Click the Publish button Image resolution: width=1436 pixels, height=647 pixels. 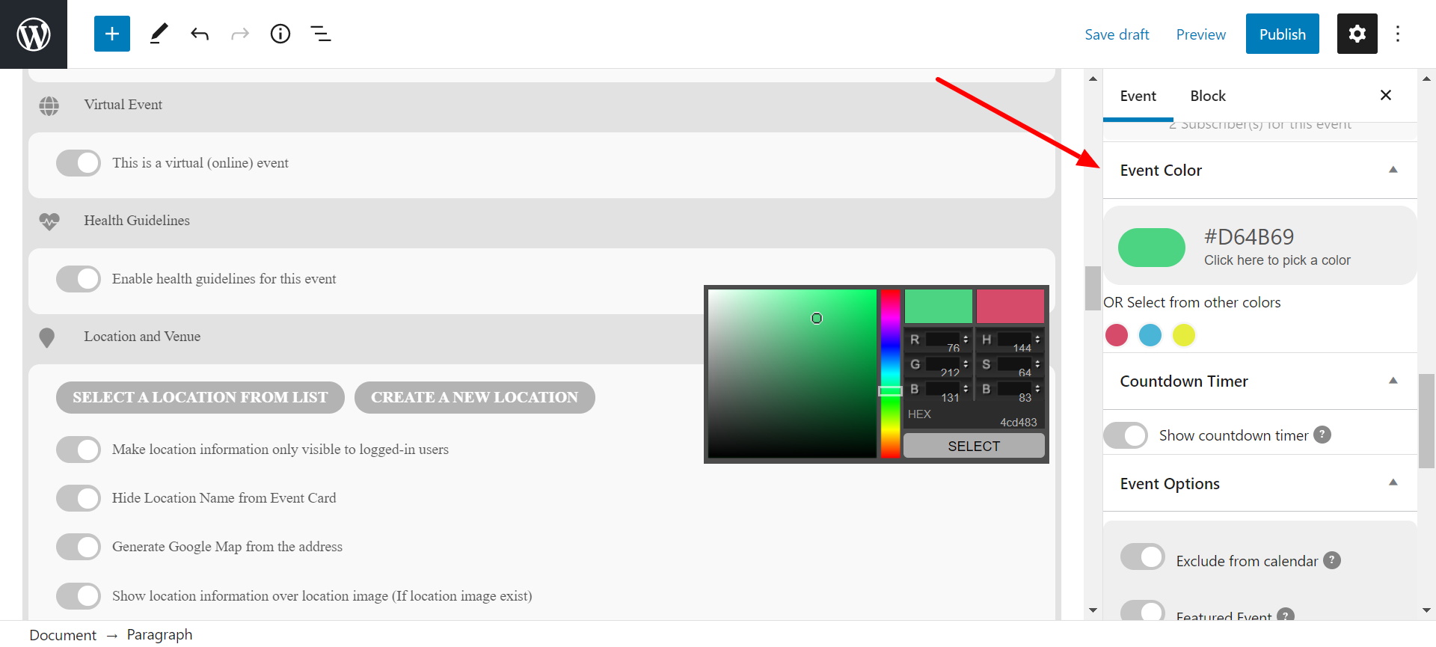click(x=1282, y=34)
